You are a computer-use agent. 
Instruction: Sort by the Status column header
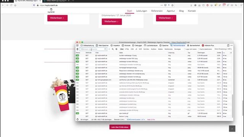(x=78, y=53)
